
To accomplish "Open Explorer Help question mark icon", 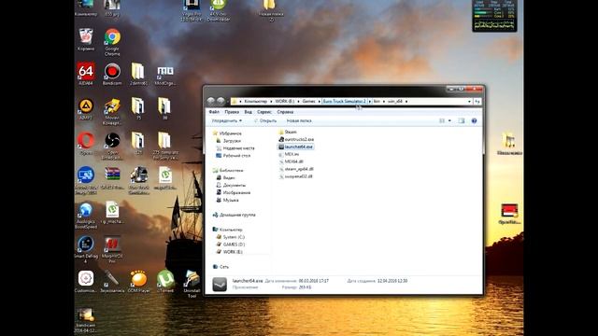I will pos(474,120).
